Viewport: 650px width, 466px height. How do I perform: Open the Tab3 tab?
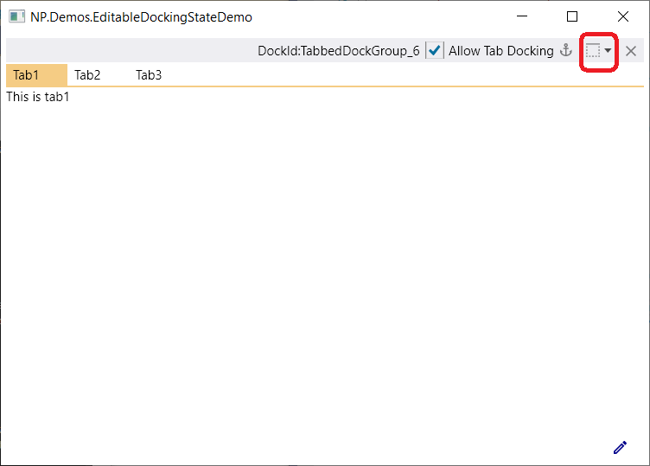tap(149, 75)
